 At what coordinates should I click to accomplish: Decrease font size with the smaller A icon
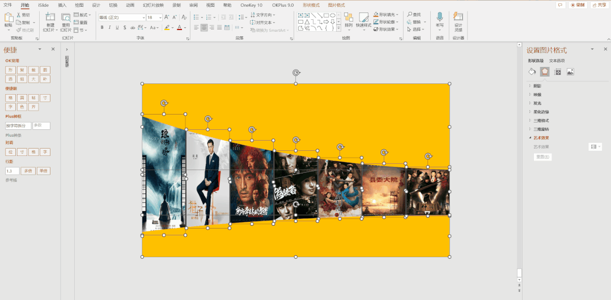174,17
